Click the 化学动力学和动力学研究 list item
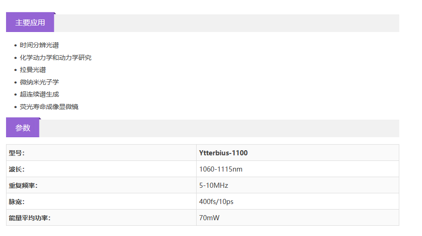The width and height of the screenshot is (422, 236). point(56,57)
